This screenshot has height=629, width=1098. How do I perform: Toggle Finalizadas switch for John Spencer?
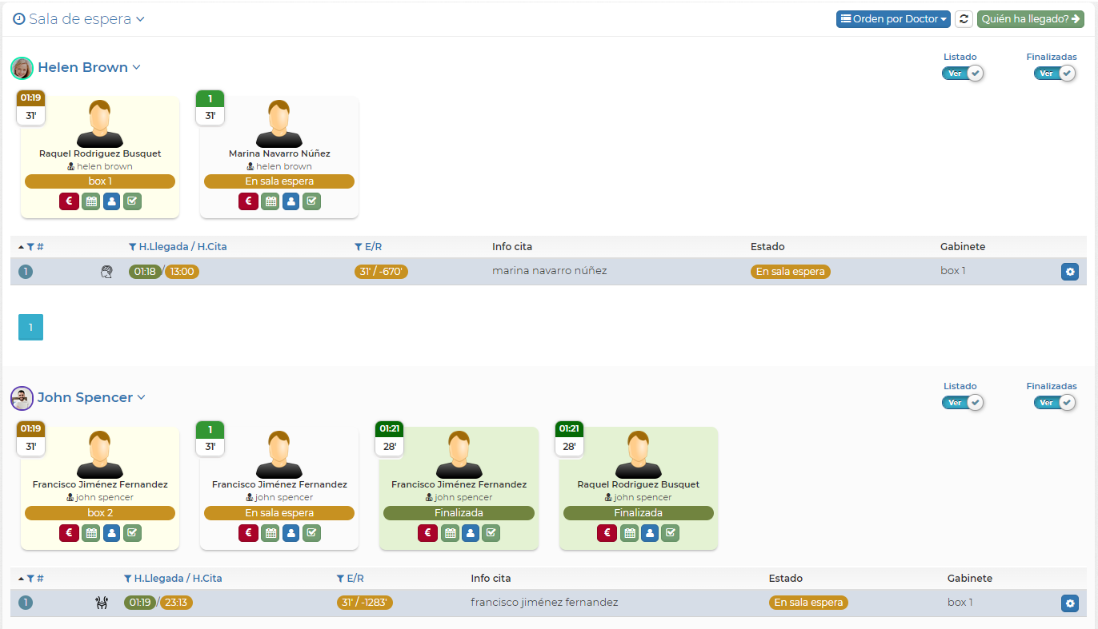coord(1054,403)
